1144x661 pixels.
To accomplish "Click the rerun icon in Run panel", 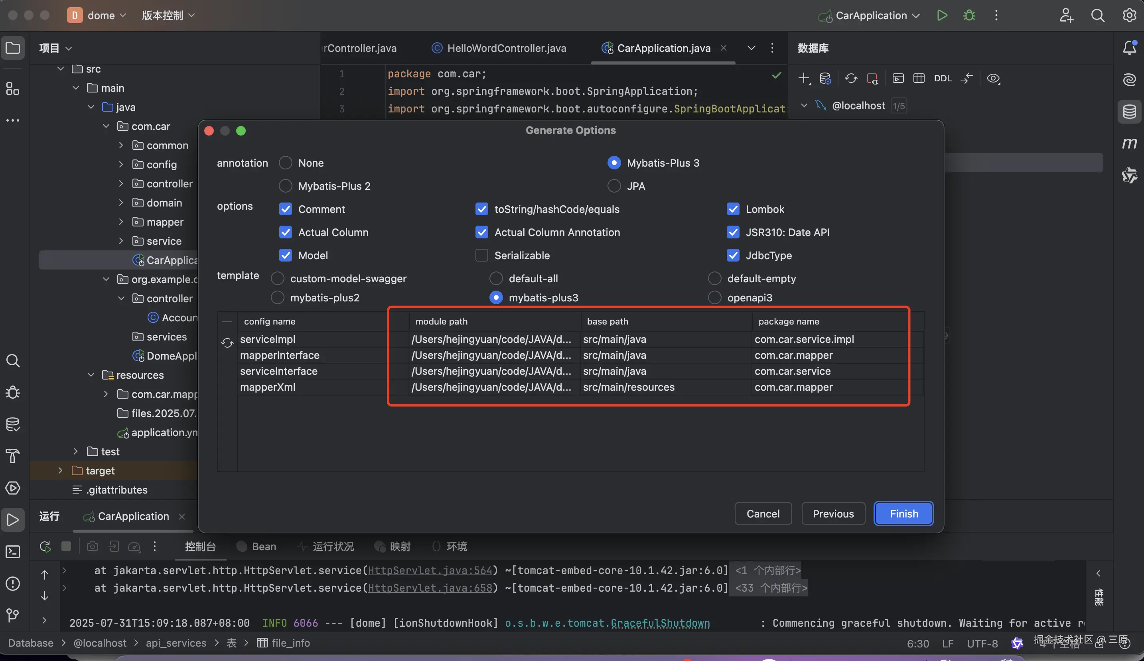I will [45, 546].
